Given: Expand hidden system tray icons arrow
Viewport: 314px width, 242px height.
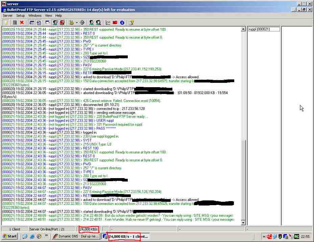Looking at the screenshot, I should point(264,237).
